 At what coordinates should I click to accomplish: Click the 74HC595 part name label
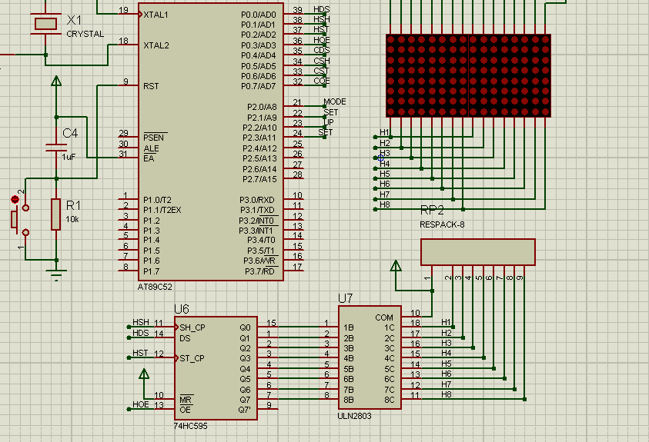click(190, 426)
